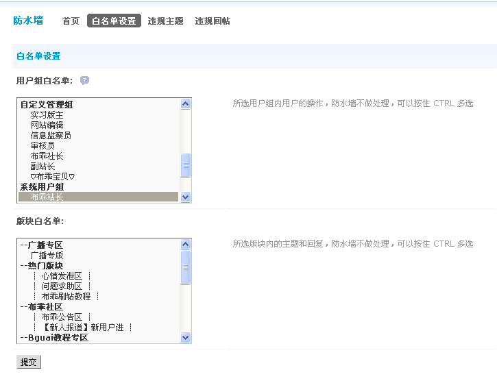This screenshot has height=381, width=497.
Task: Click scrollbar thumb in user group list
Action: click(185, 165)
